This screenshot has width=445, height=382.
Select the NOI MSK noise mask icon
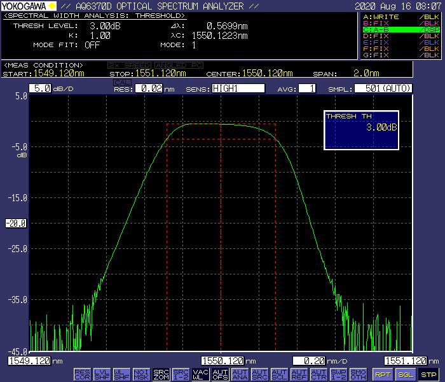(141, 374)
